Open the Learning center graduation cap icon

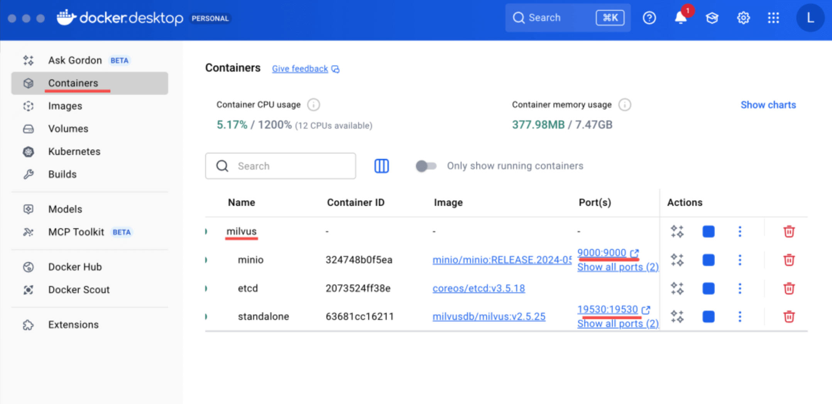[x=712, y=18]
